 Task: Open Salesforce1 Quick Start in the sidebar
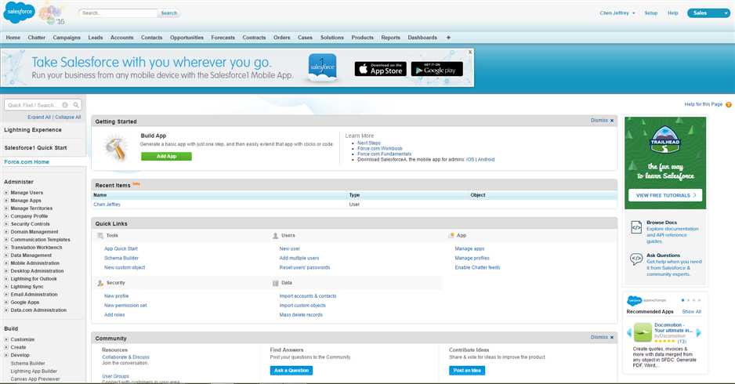pos(35,147)
